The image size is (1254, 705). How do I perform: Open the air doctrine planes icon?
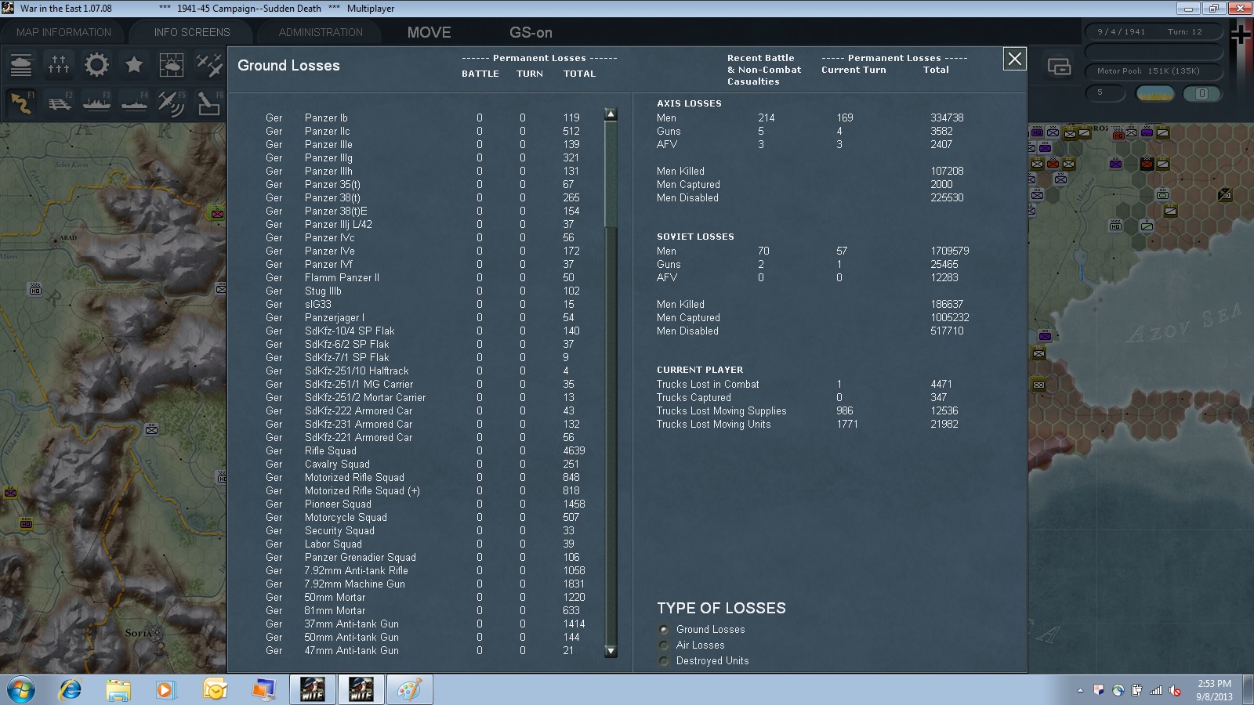pyautogui.click(x=209, y=65)
